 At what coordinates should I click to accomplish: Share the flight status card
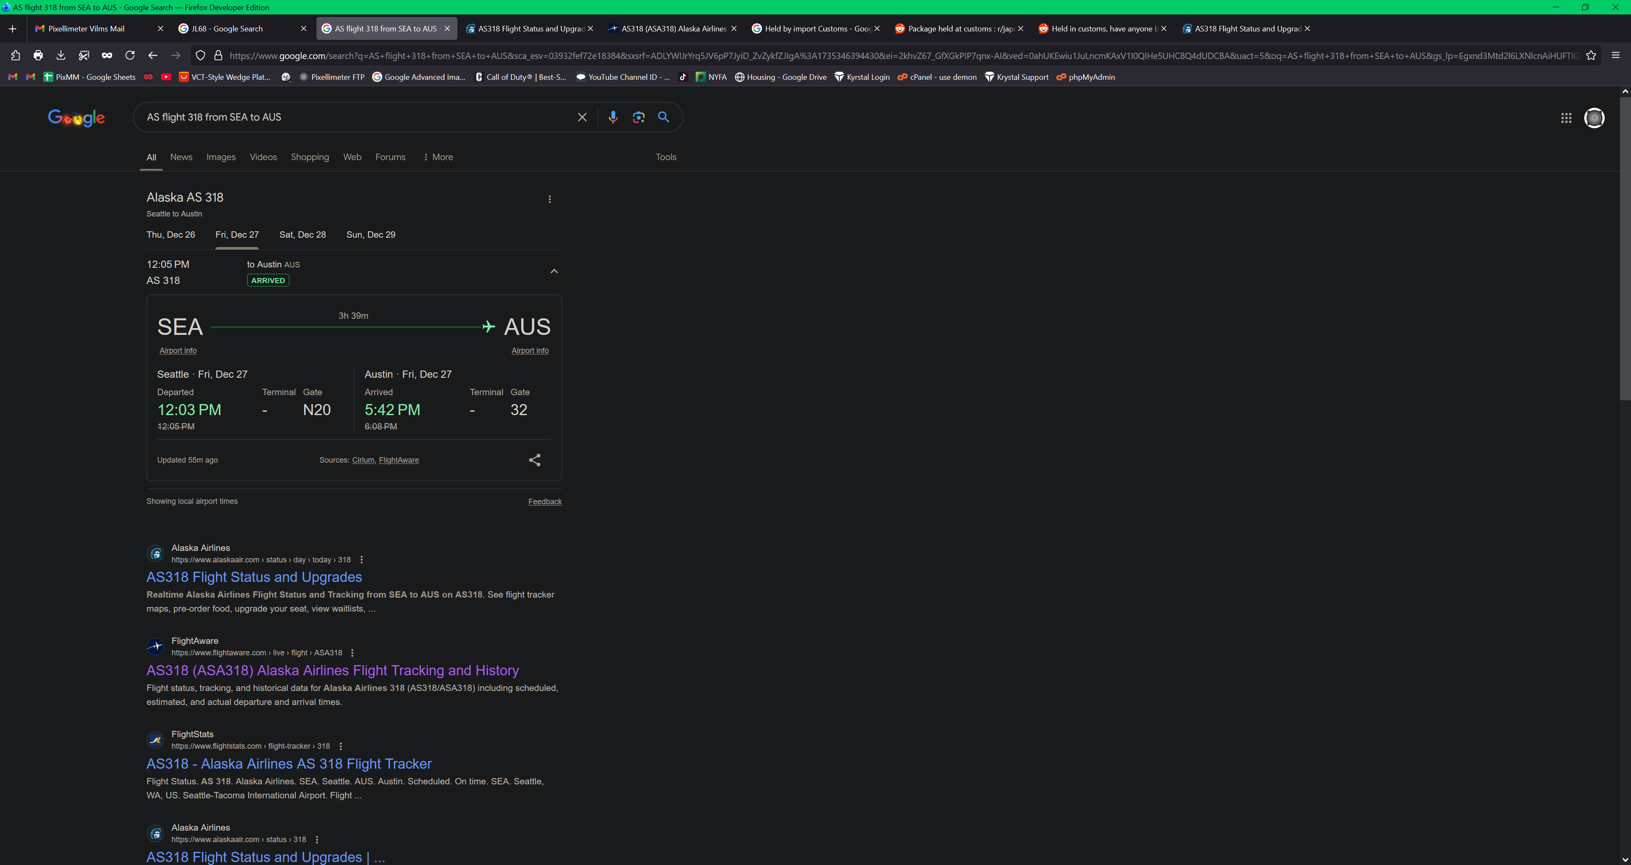pos(534,460)
